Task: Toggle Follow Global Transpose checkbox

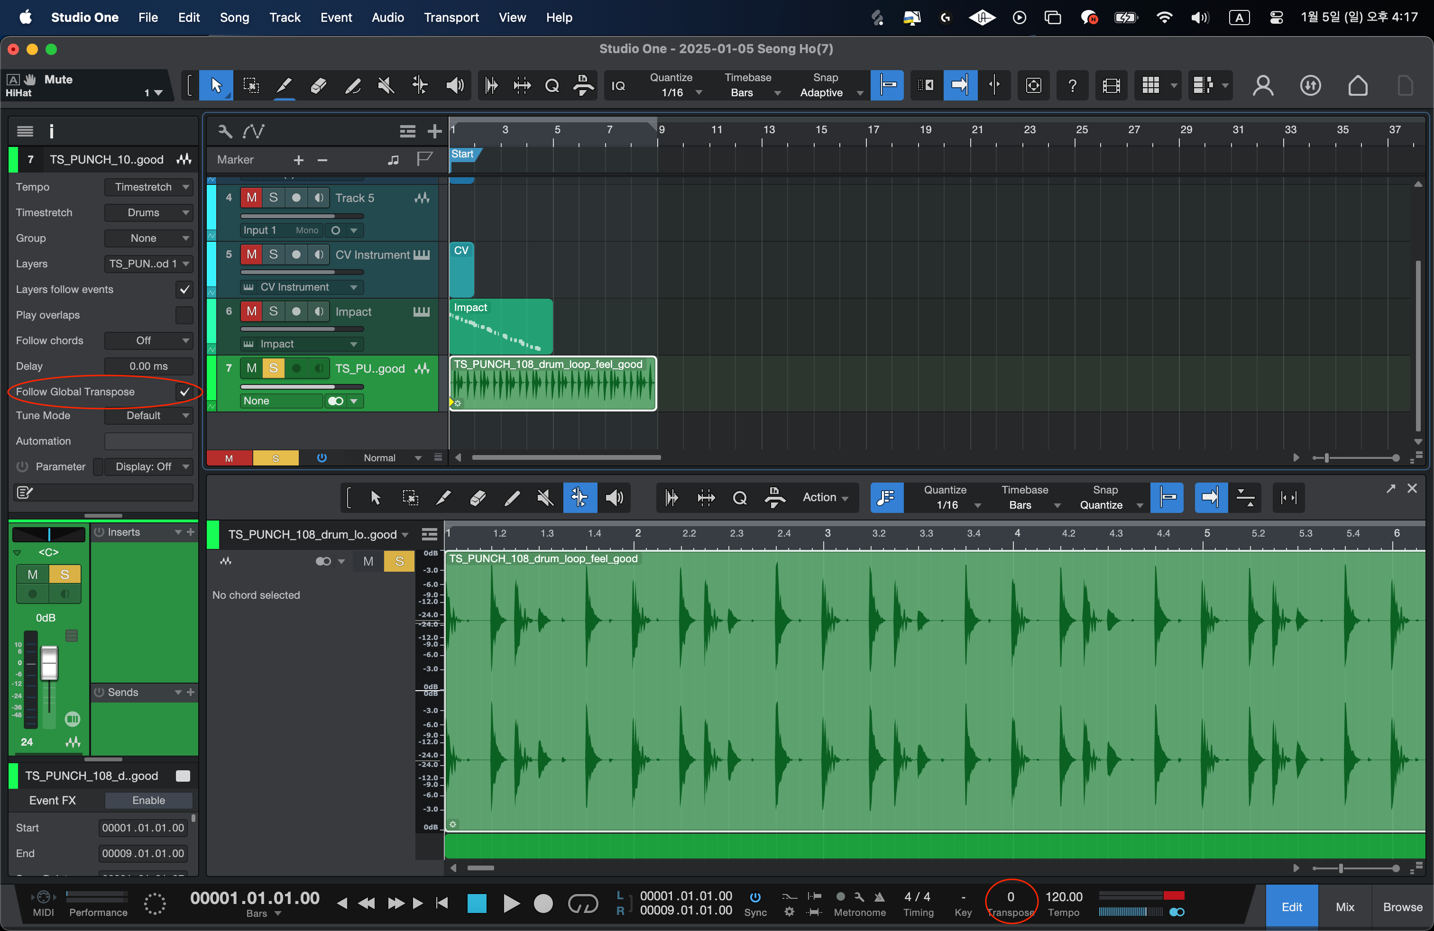Action: (x=184, y=392)
